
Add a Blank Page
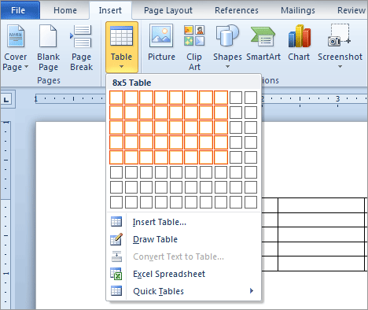click(x=48, y=47)
